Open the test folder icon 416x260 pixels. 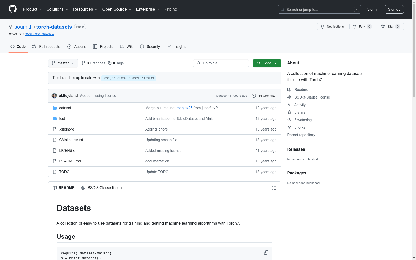tap(55, 119)
